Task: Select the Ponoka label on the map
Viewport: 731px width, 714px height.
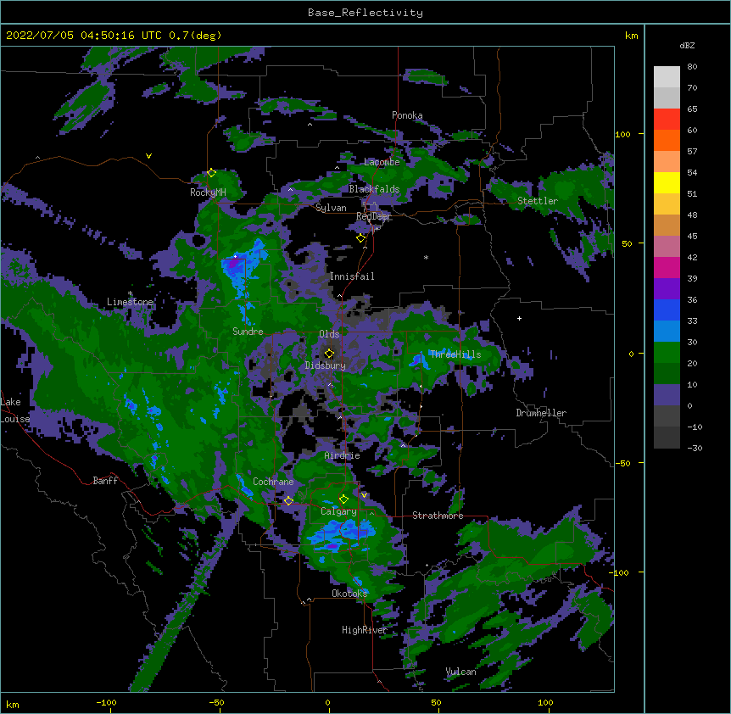Action: click(x=407, y=115)
